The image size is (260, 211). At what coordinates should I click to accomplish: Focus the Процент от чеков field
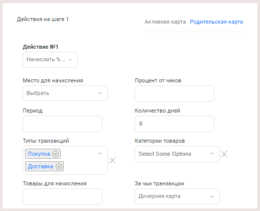click(x=174, y=93)
